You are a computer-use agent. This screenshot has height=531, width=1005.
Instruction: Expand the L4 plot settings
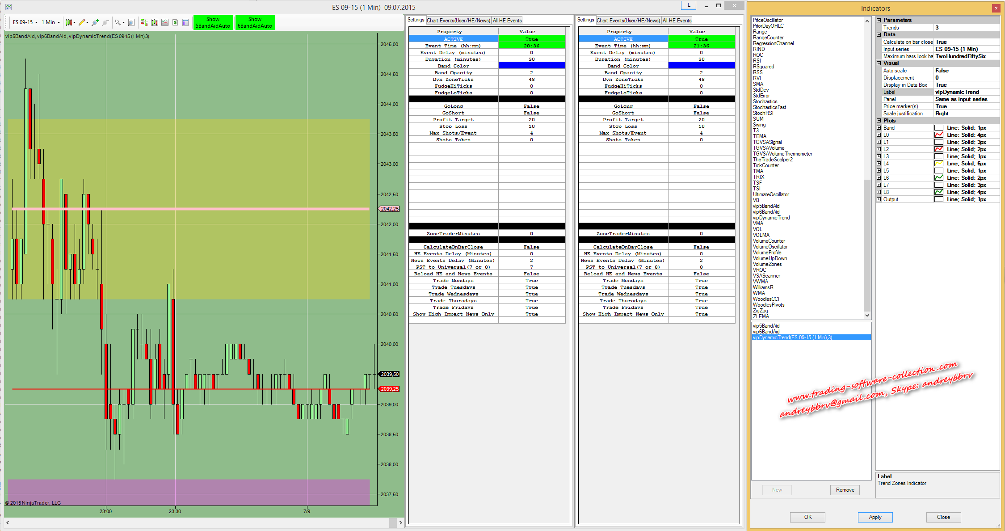click(x=879, y=164)
